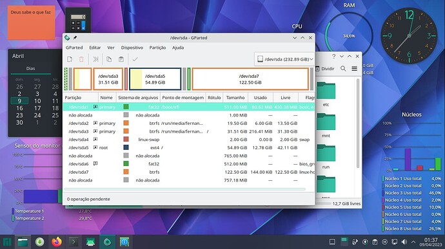445x249 pixels.
Task: Click the show desktop square icon in tray
Action: (x=332, y=242)
